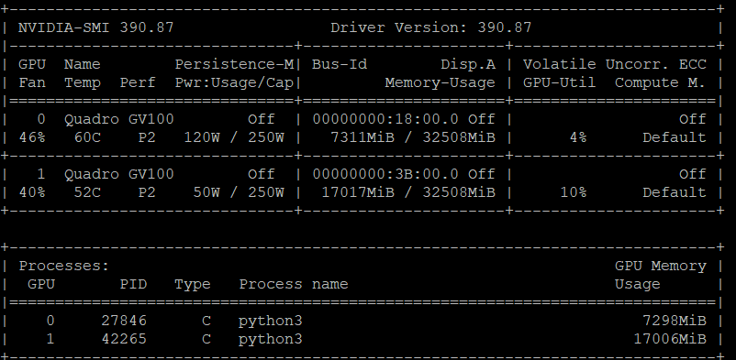The image size is (736, 360).
Task: Click the 60C temperature reading
Action: click(87, 137)
